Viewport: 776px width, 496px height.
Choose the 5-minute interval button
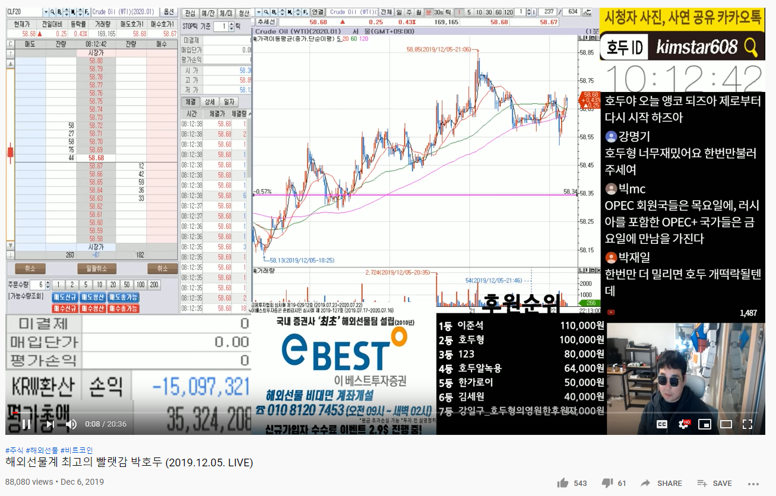469,12
